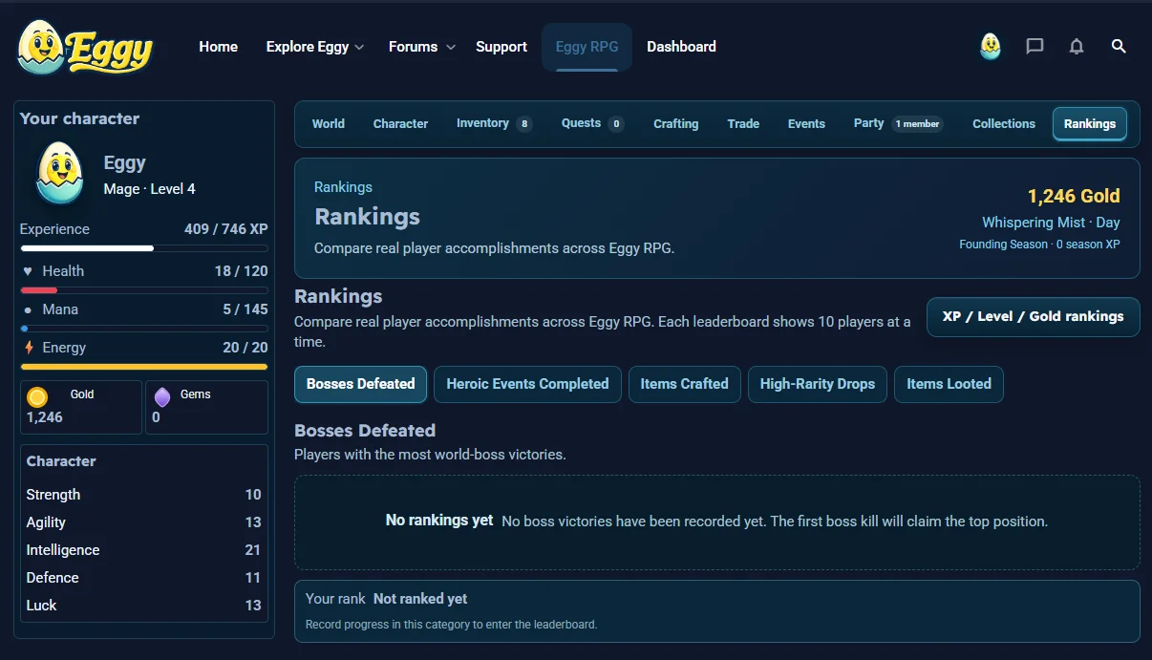
Task: Open the notifications bell icon
Action: [x=1077, y=46]
